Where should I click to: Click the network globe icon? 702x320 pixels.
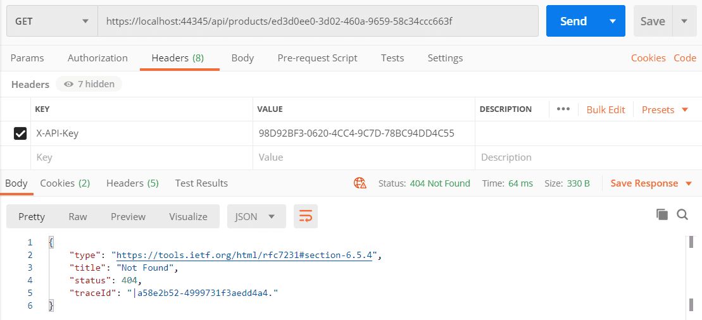coord(360,183)
